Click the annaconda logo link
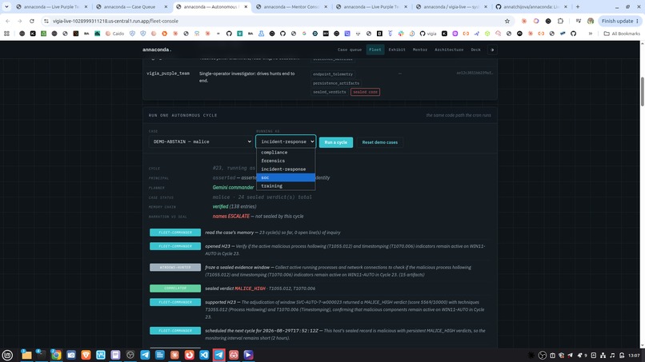Screen dimensions: 645x362 point(157,50)
